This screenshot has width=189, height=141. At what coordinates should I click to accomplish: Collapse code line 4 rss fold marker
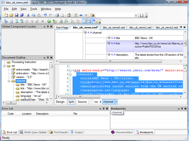(71, 70)
